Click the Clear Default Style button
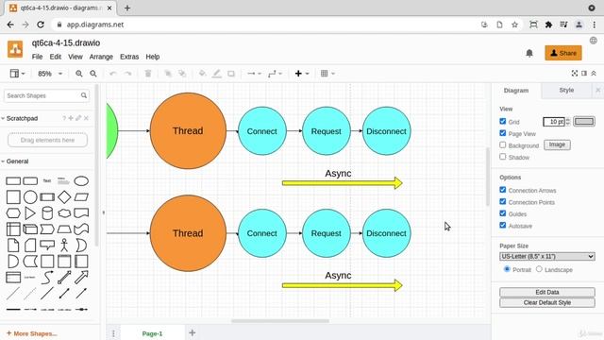Image resolution: width=604 pixels, height=340 pixels. tap(547, 302)
